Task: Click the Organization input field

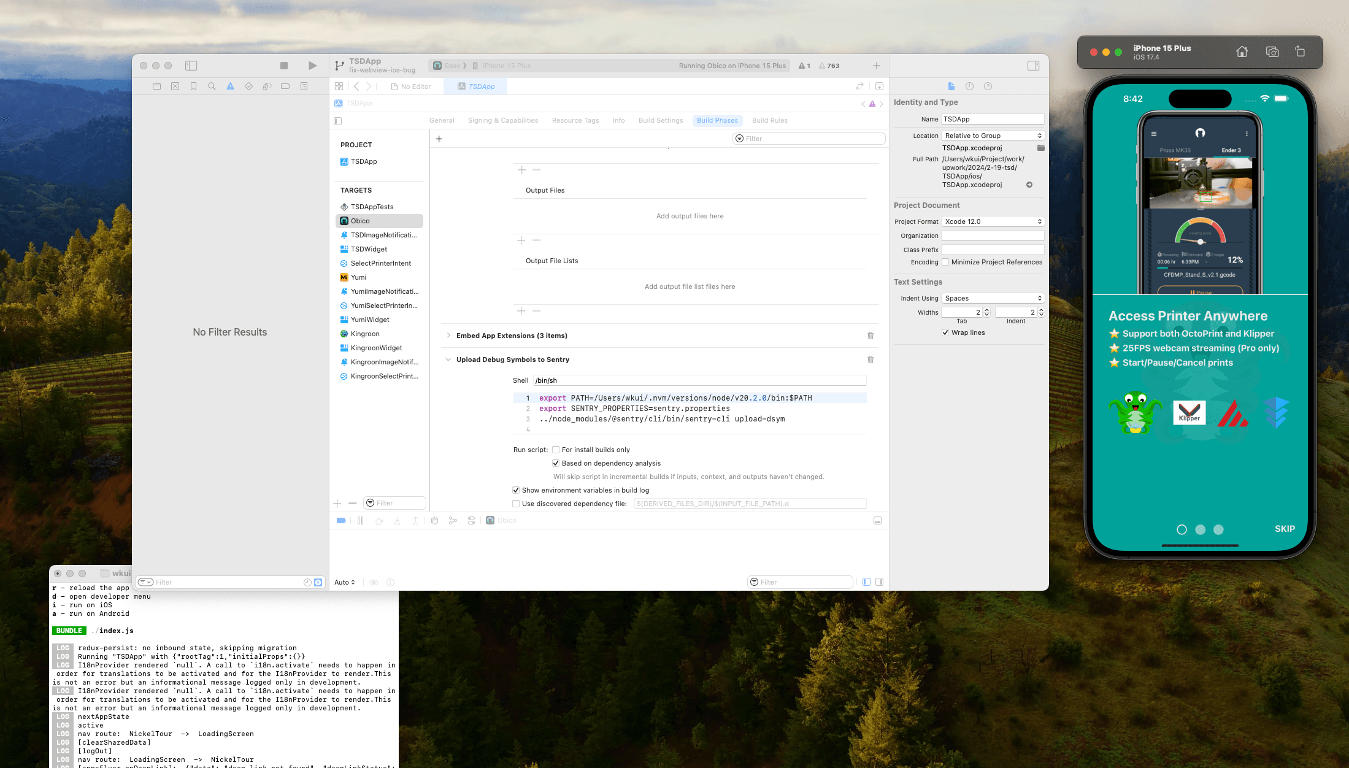Action: [x=993, y=236]
